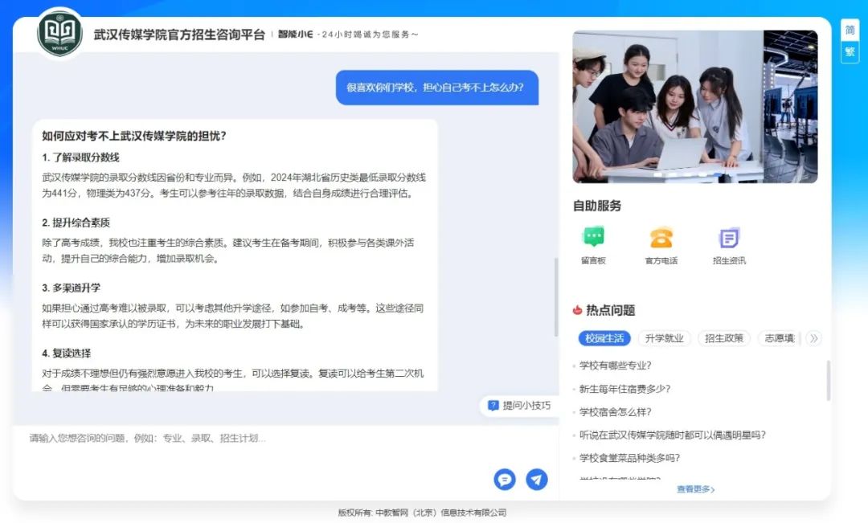Expand more hot question tabs with the double chevron
The image size is (868, 523).
(813, 338)
